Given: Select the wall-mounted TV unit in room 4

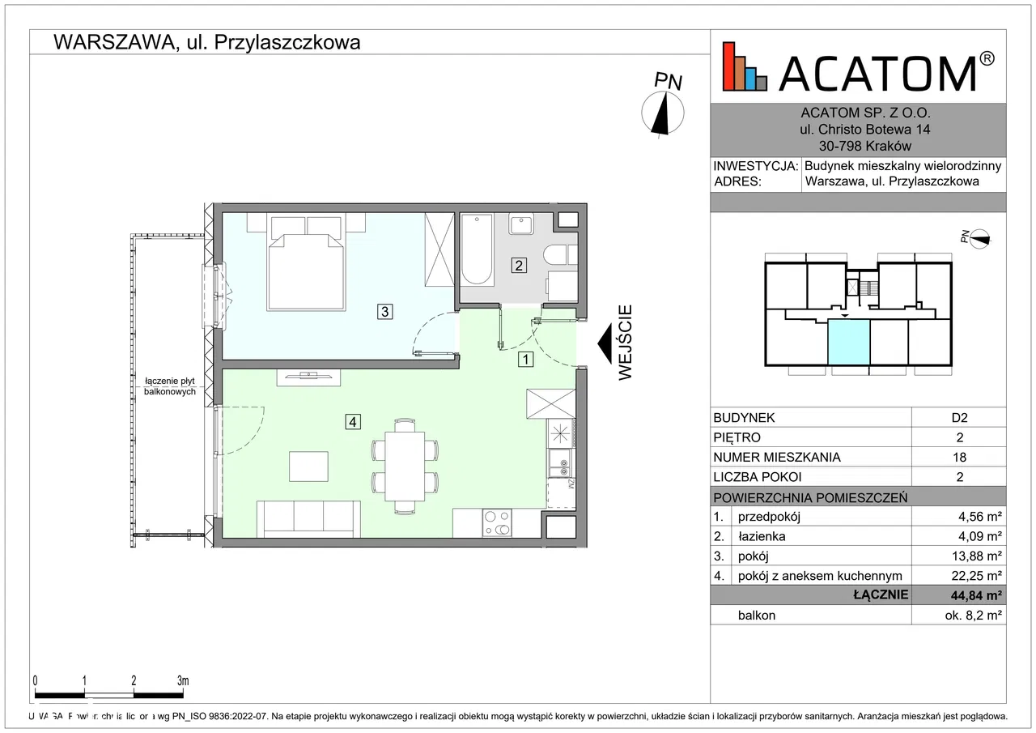Looking at the screenshot, I should coord(308,377).
